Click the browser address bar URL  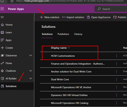(70, 1)
